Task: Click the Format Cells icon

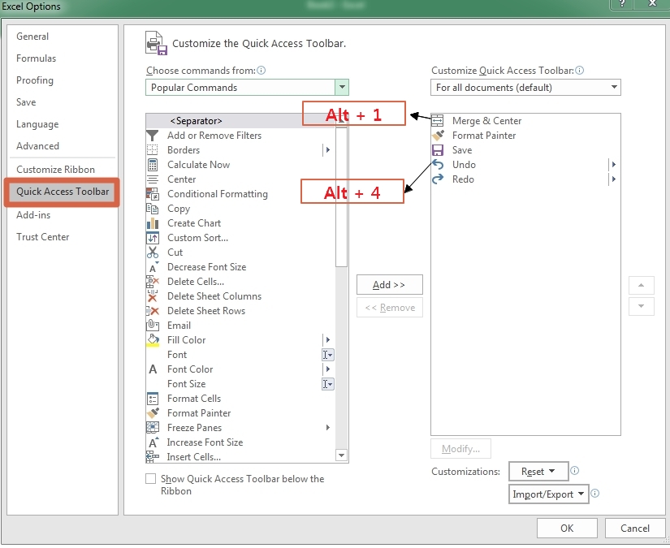Action: coord(152,399)
